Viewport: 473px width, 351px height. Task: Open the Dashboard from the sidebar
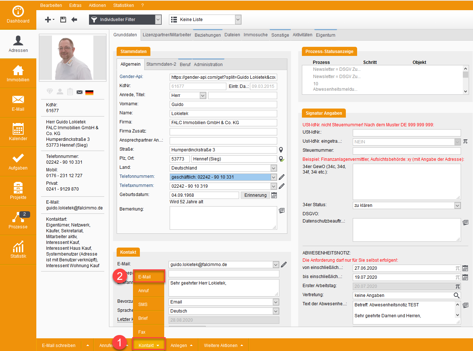18,15
